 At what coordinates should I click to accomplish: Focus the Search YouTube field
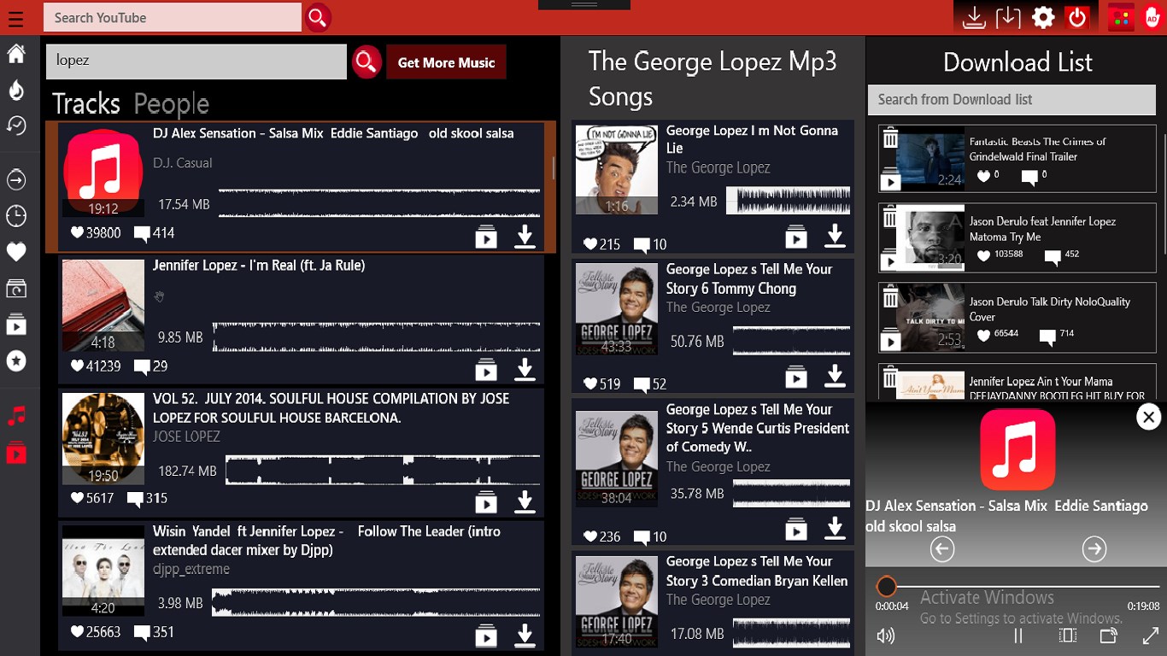pyautogui.click(x=173, y=18)
